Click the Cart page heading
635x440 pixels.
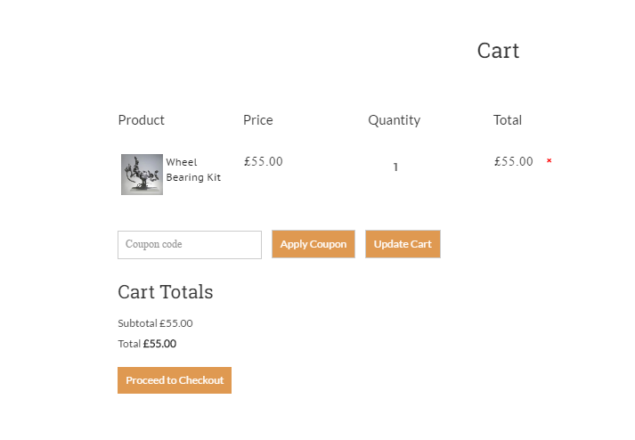tap(498, 51)
